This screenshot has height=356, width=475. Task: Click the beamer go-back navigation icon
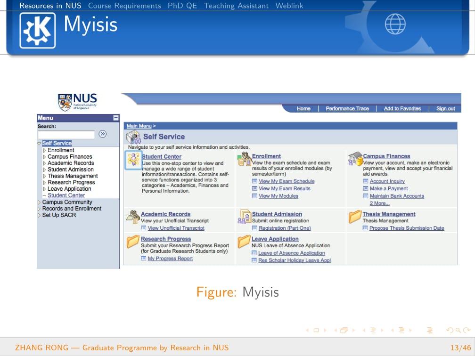450,330
